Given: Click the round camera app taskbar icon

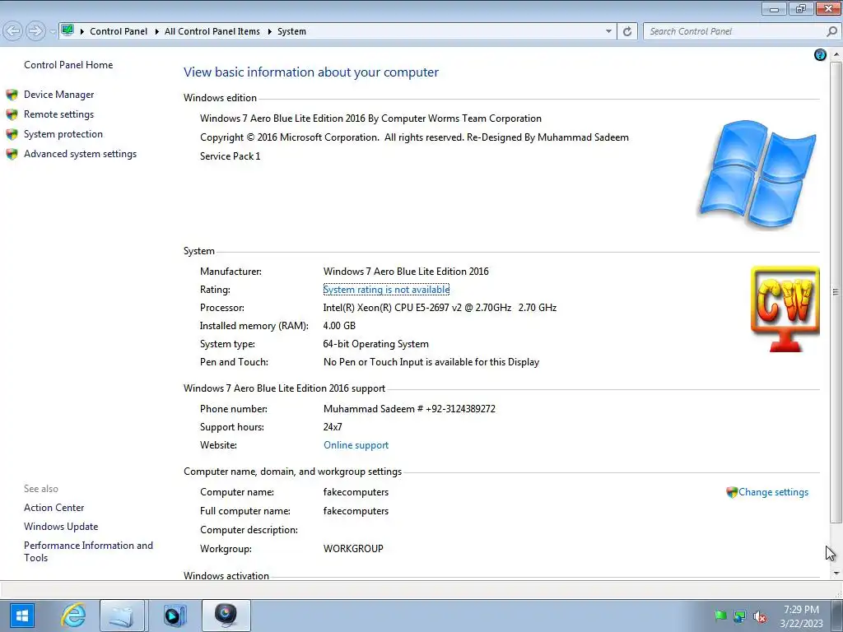Looking at the screenshot, I should pos(226,614).
